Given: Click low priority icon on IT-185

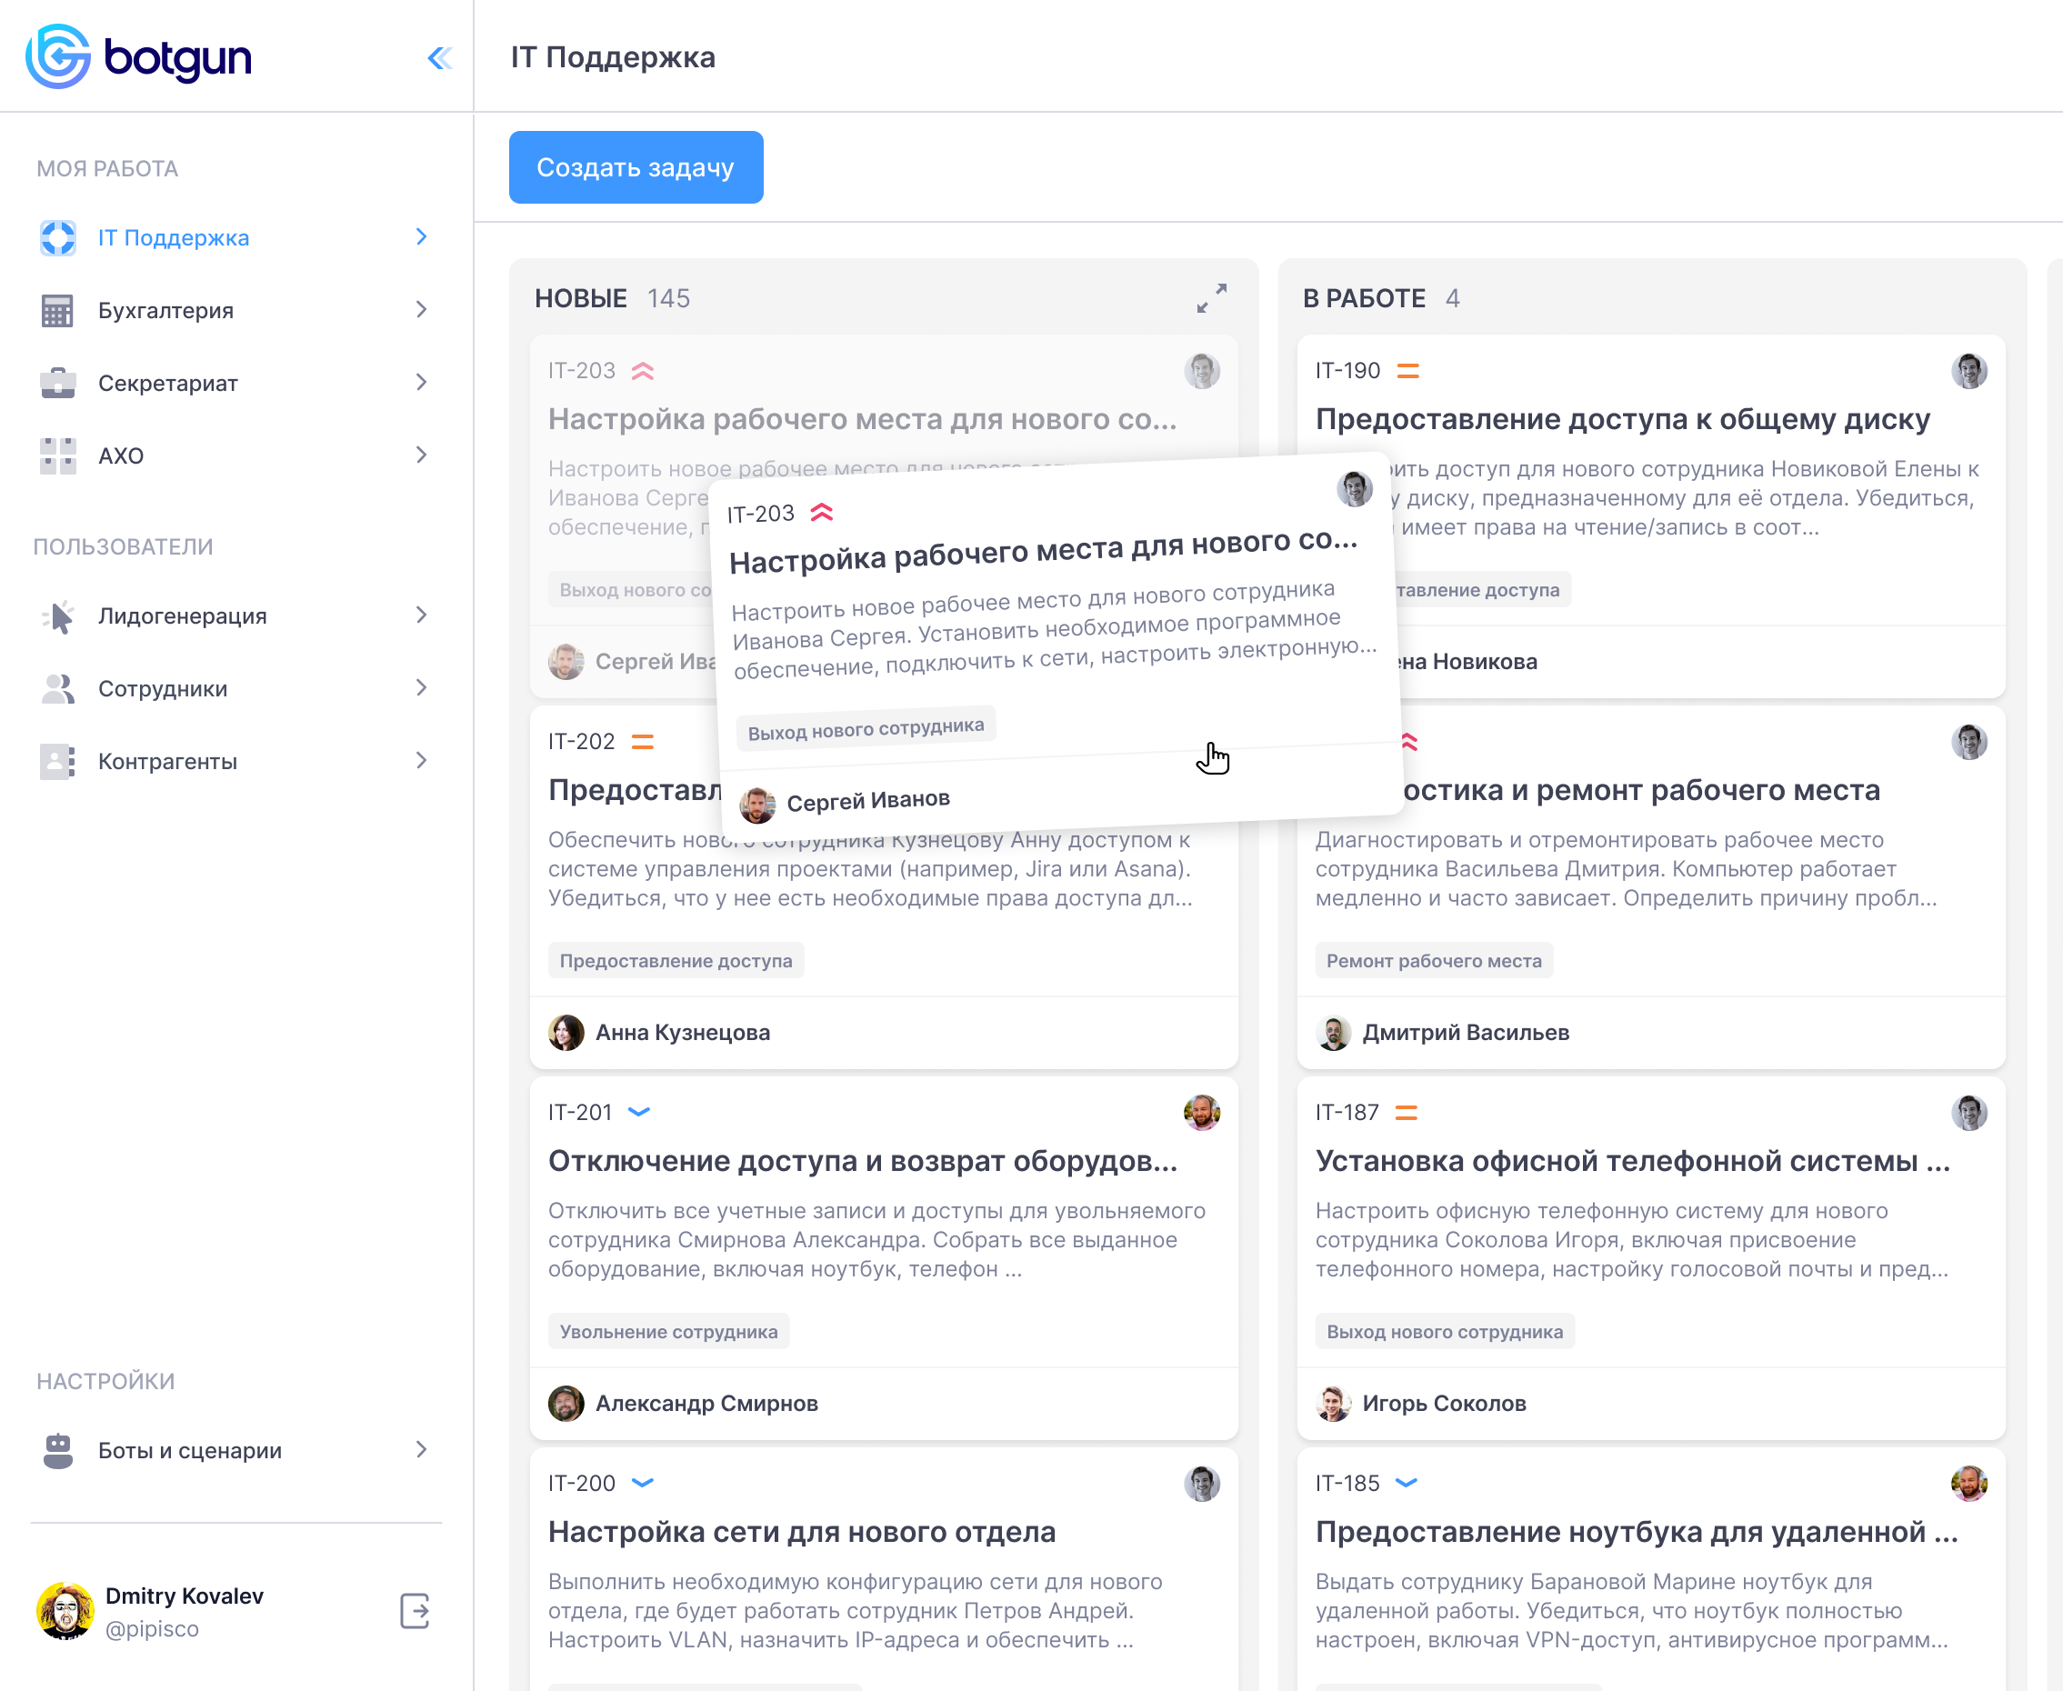Looking at the screenshot, I should coord(1407,1484).
